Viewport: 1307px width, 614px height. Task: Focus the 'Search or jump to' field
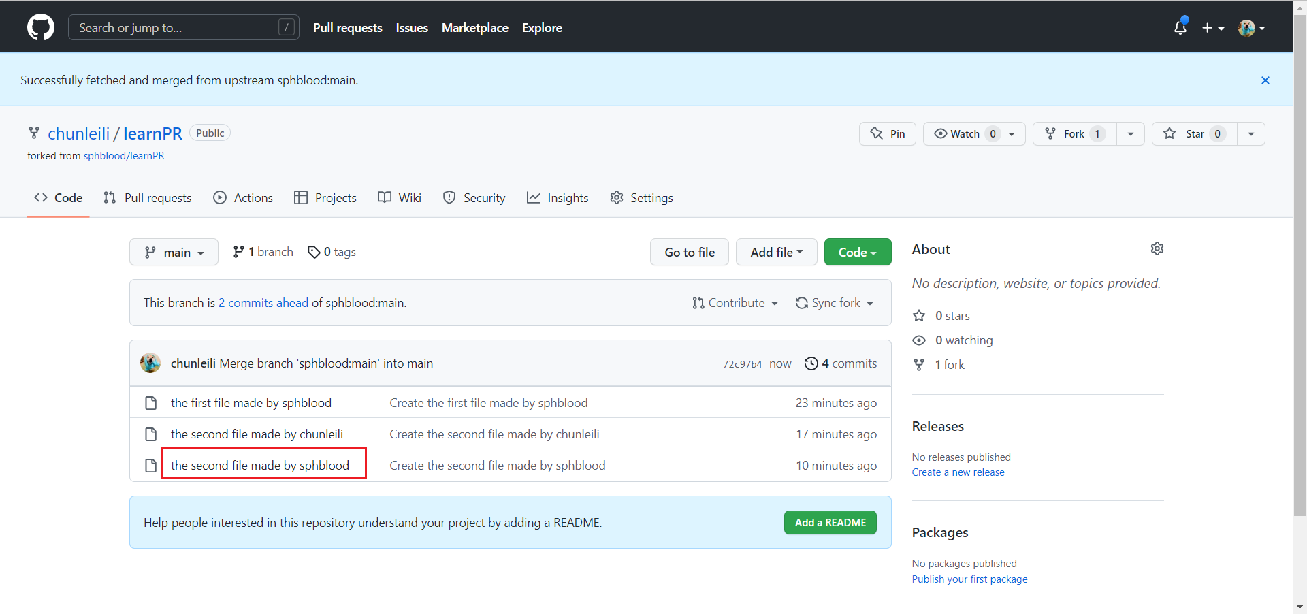coord(184,27)
